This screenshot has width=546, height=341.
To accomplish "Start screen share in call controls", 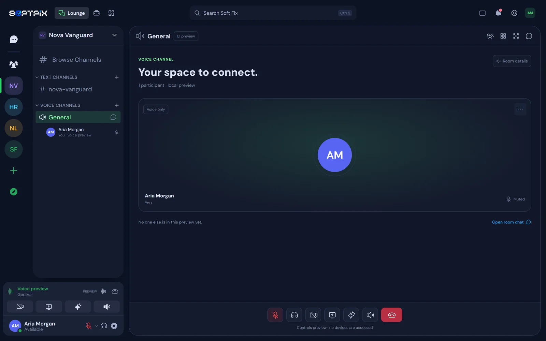I will (332, 315).
